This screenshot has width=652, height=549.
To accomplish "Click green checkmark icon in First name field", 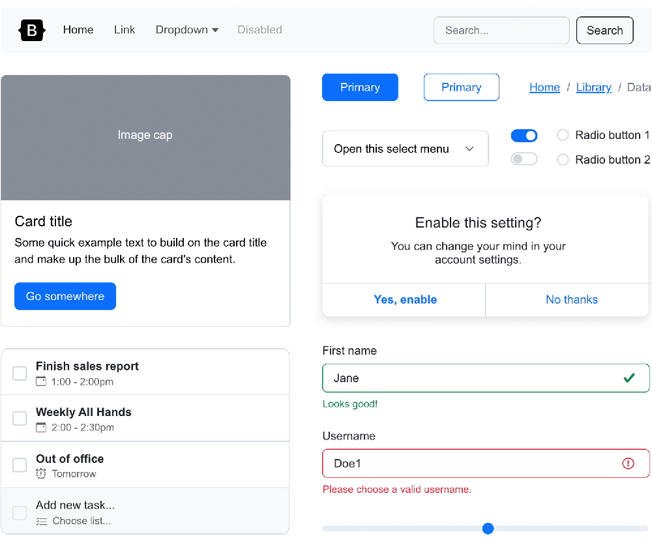I will pos(629,378).
